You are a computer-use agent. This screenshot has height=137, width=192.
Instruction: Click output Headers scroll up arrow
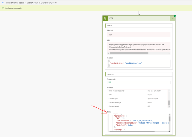pos(169,90)
